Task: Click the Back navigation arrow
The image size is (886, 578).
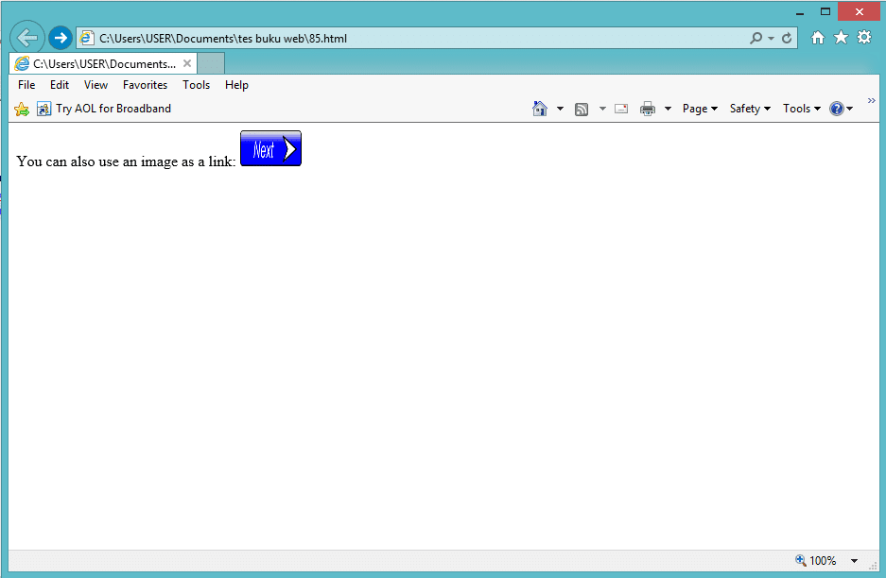Action: [x=26, y=37]
